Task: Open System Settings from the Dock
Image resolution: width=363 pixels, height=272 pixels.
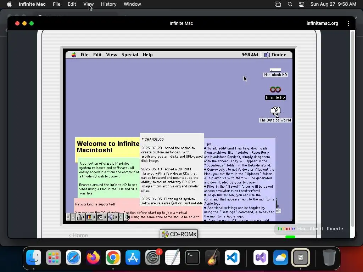Action: click(x=153, y=257)
